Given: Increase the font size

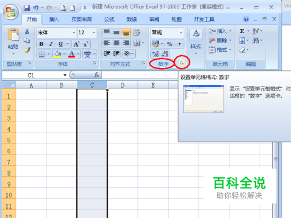Looking at the screenshot, I should coord(76,44).
